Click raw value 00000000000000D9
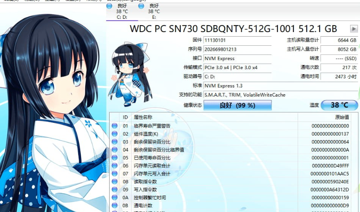Screen dimensions: 360x212 coord(330,206)
